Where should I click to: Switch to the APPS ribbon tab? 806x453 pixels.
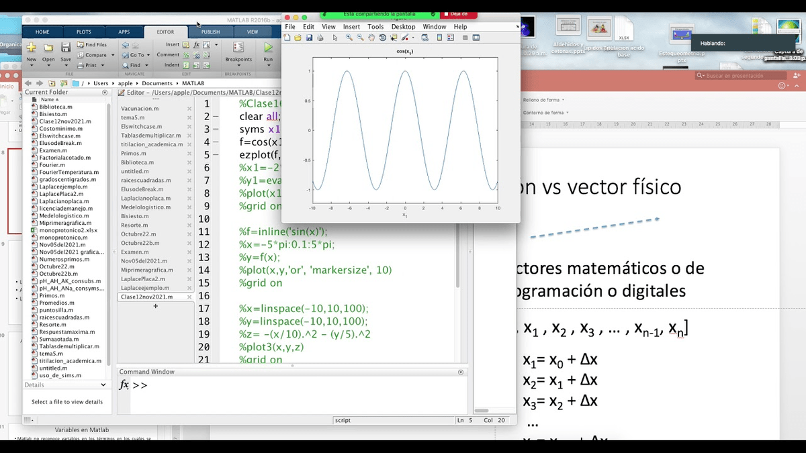click(x=124, y=32)
